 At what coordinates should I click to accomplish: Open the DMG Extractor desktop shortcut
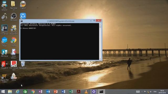4,6
